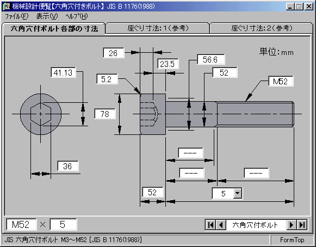Viewport: 316px width, 247px height.
Task: Click the hex width 36 field
Action: pos(67,166)
